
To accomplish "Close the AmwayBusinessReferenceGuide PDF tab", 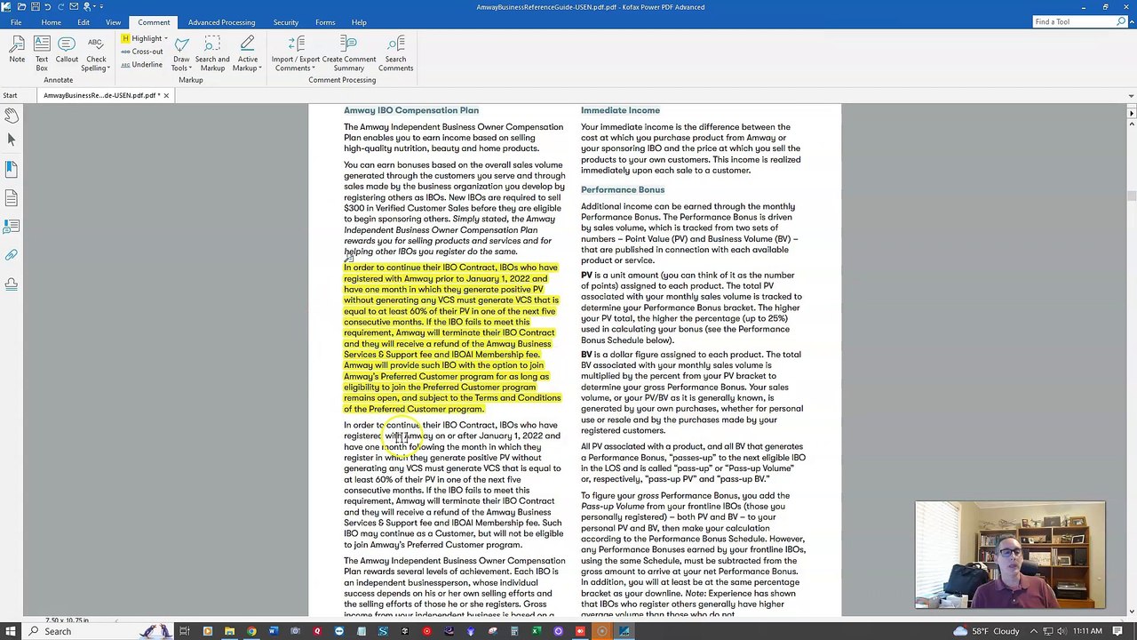I will tap(165, 95).
